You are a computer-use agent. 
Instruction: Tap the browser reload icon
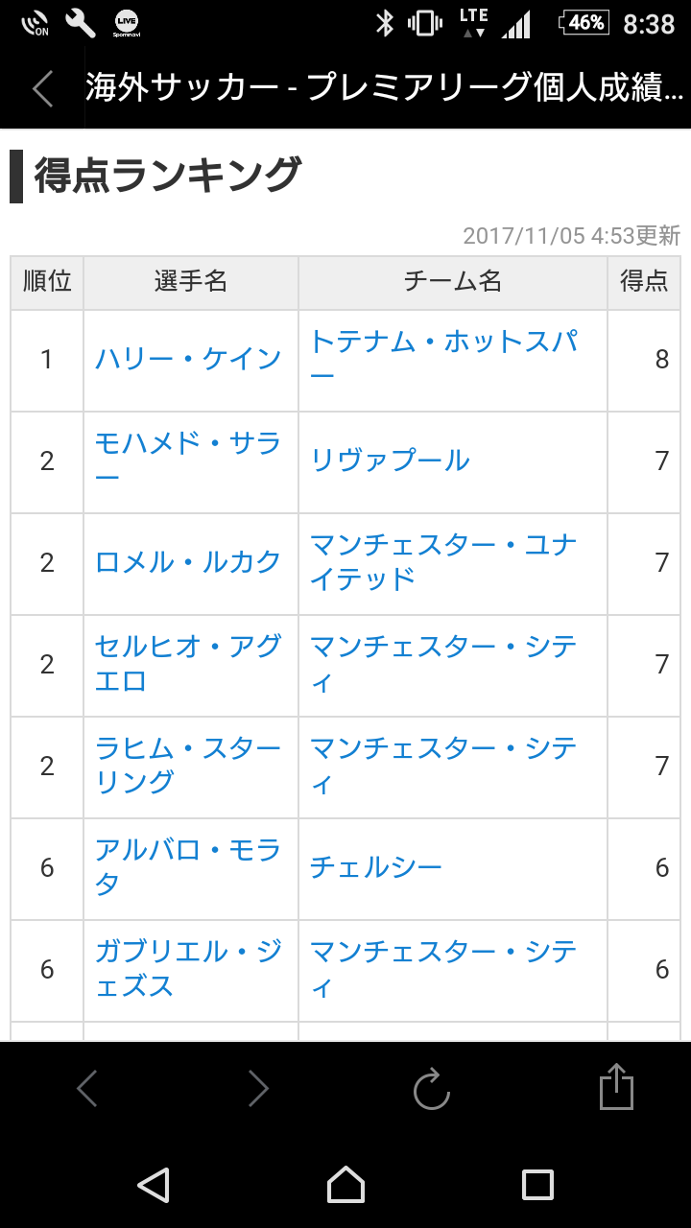[x=431, y=1089]
